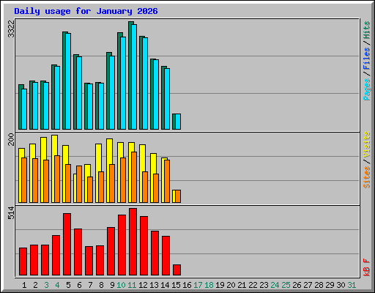Image resolution: width=375 pixels, height=293 pixels.
Task: Click day 27 on the bottom axis
Action: coord(308,285)
